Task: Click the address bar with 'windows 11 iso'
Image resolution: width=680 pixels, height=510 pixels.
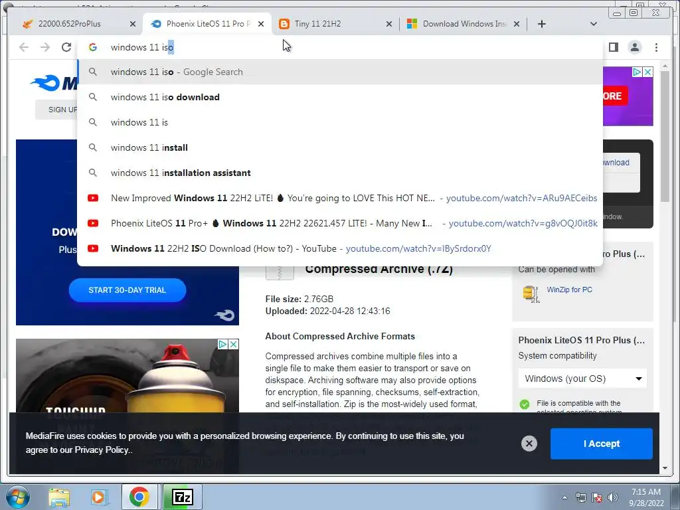Action: [340, 47]
